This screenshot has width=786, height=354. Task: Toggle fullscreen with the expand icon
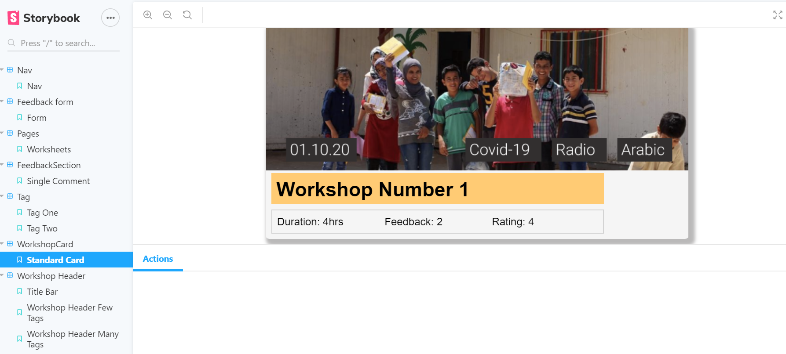point(778,15)
